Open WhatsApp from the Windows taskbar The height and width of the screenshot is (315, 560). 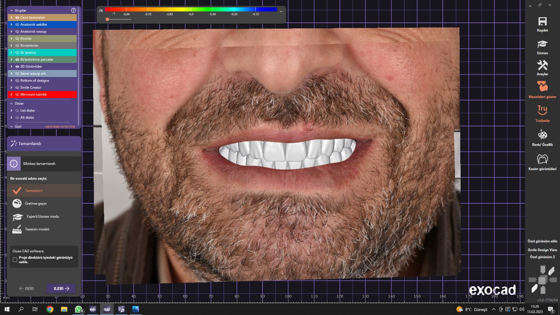click(x=78, y=309)
